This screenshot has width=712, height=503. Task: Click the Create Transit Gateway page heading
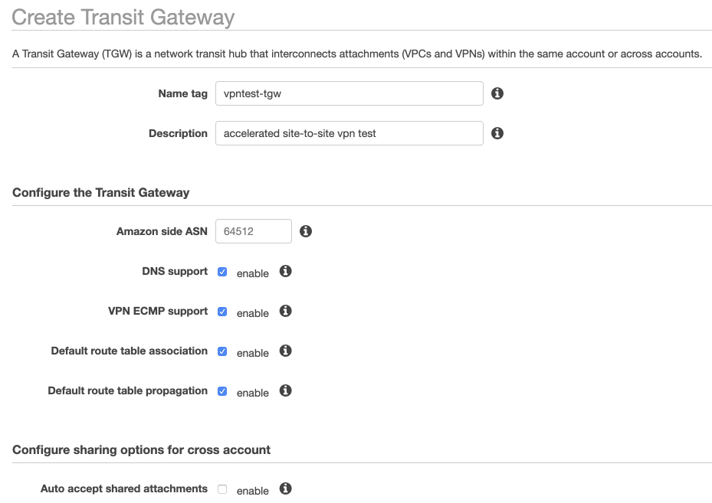[x=123, y=18]
